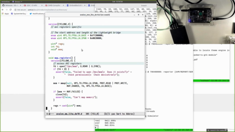Image resolution: width=235 pixels, height=132 pixels.
Task: Click the U:@--- status in mode line
Action: point(50,114)
